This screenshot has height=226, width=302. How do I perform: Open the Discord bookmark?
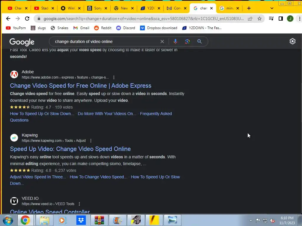(x=126, y=28)
